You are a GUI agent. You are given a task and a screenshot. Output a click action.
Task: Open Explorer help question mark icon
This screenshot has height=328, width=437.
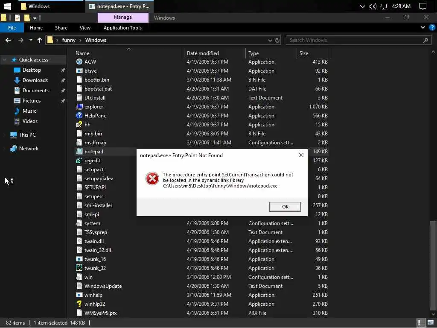click(x=432, y=27)
